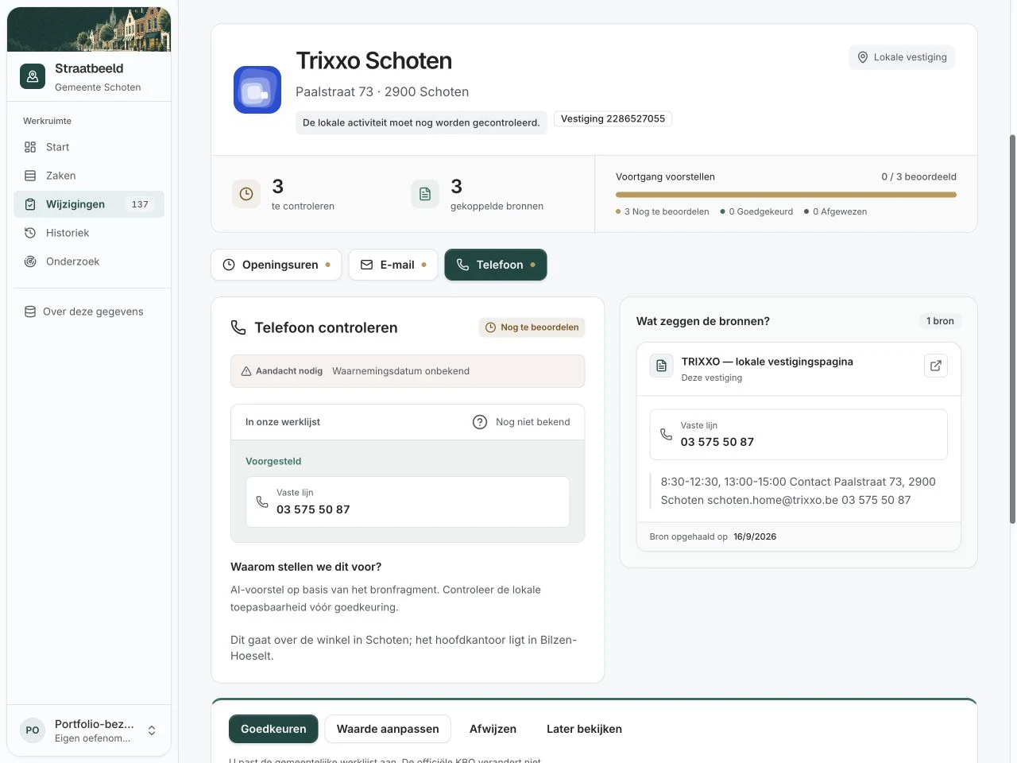1017x763 pixels.
Task: Click the phone icon in source Vaste lijn
Action: pyautogui.click(x=666, y=435)
